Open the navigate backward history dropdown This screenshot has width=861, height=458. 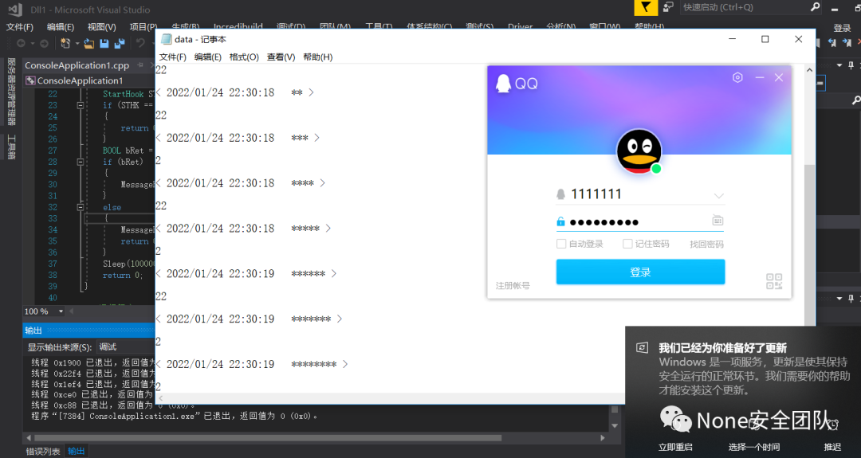point(33,43)
